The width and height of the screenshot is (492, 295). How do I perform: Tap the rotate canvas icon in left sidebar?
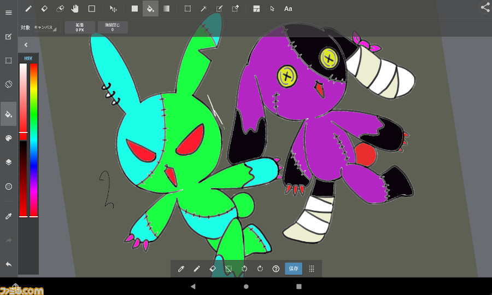coord(8,84)
